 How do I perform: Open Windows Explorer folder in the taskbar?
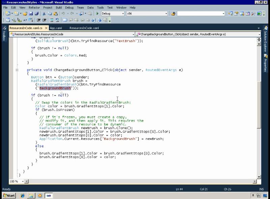coord(31,196)
